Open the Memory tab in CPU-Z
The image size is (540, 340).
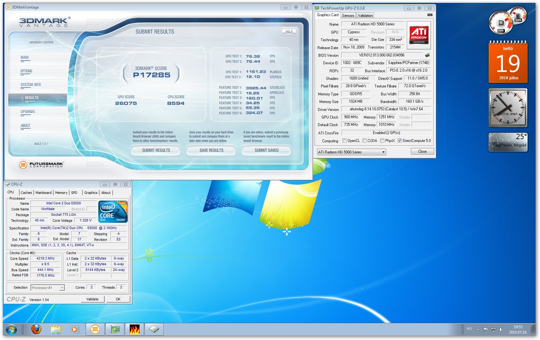(61, 193)
